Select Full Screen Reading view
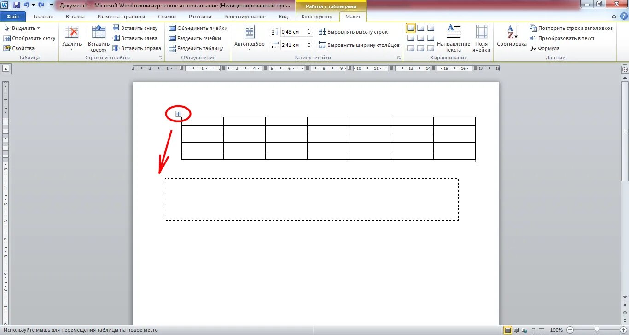The height and width of the screenshot is (335, 629). 516,330
